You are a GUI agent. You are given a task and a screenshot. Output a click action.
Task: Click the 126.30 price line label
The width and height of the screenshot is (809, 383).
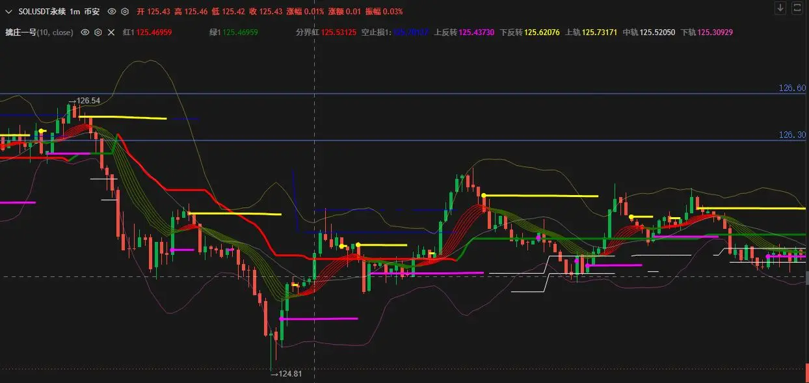792,135
